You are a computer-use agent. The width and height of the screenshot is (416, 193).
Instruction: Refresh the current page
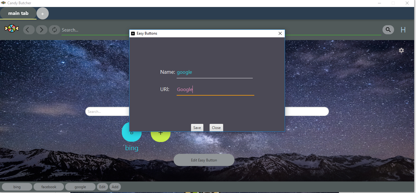54,29
